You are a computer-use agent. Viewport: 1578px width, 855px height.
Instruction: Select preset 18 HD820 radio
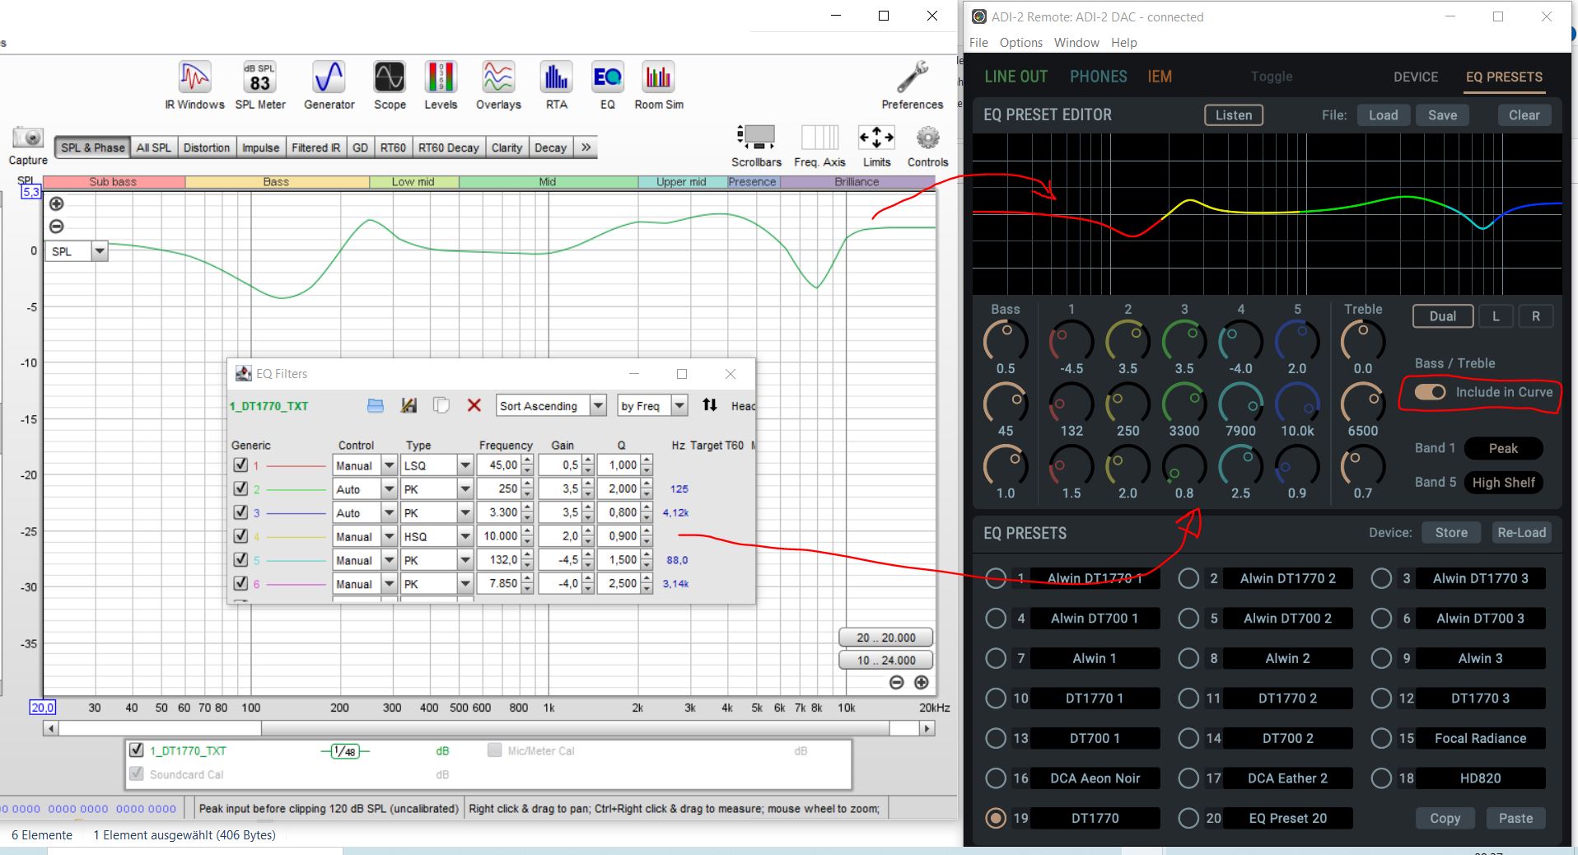1381,778
